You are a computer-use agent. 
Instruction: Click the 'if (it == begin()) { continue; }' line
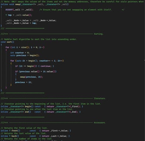(x=34, y=66)
